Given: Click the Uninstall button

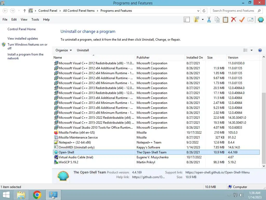Looking at the screenshot, I should (x=83, y=50).
